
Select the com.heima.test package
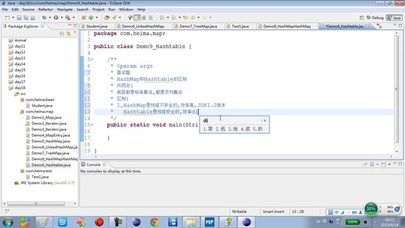(x=39, y=171)
